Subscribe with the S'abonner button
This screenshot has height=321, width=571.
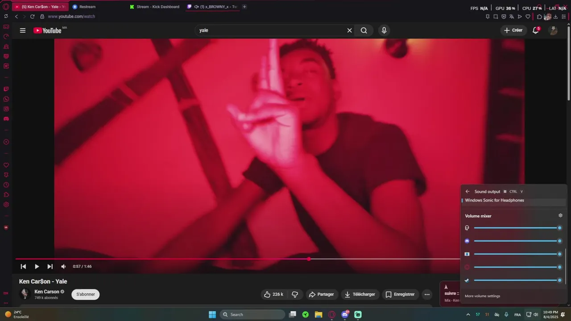coord(86,294)
